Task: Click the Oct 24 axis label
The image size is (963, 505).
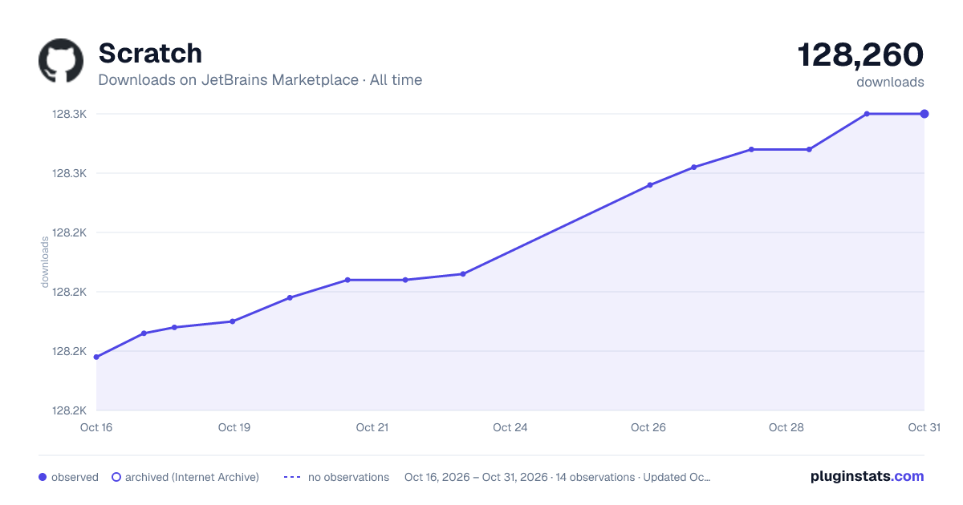Action: pos(510,427)
